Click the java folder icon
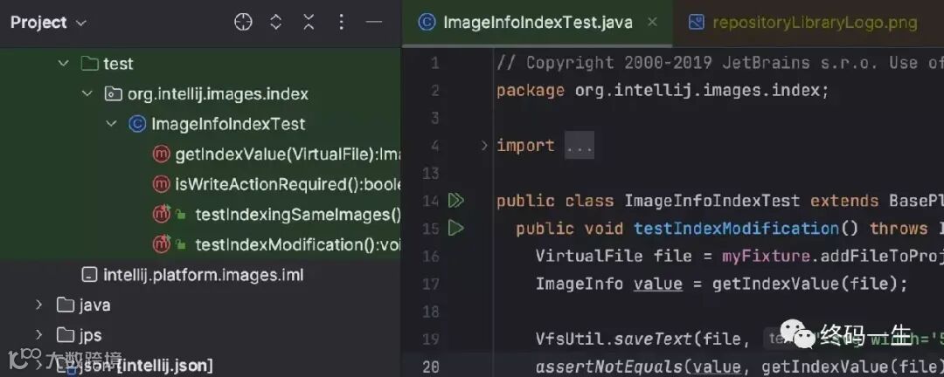 tap(65, 305)
